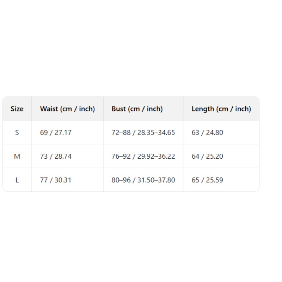Click the Length (cm / inch) header
Viewport: 282px width, 282px height.
[221, 109]
